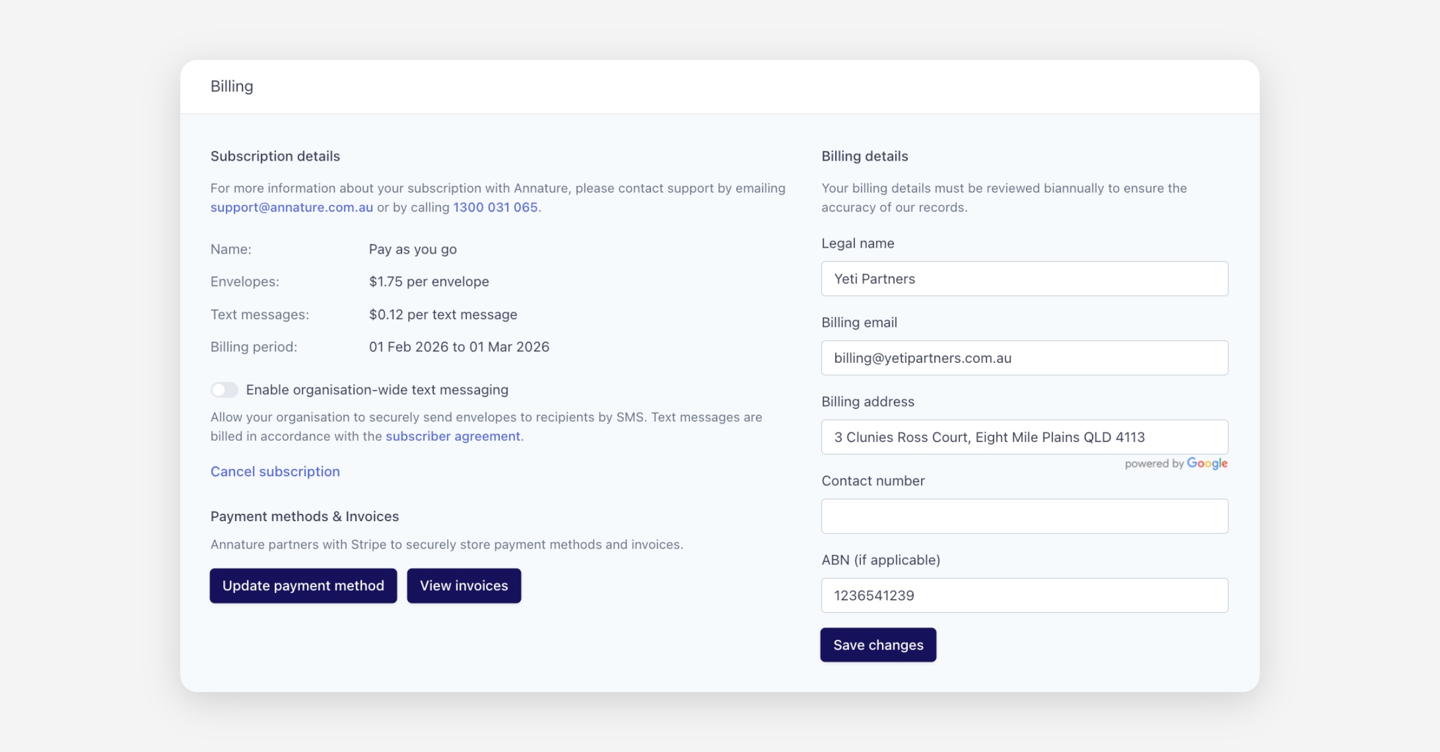Open View invoices

pyautogui.click(x=464, y=586)
